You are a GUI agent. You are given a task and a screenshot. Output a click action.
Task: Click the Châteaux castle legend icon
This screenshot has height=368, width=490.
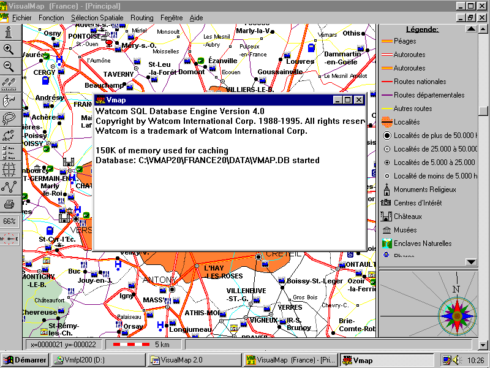[x=386, y=217]
